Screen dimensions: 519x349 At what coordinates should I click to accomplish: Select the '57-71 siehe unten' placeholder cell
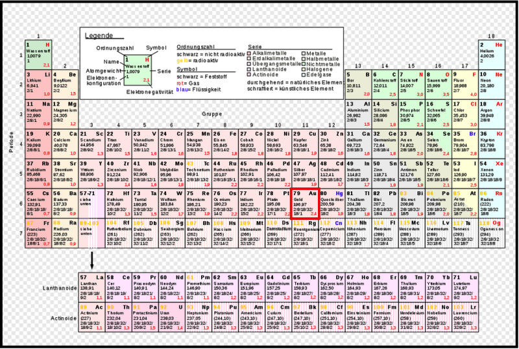tap(91, 203)
